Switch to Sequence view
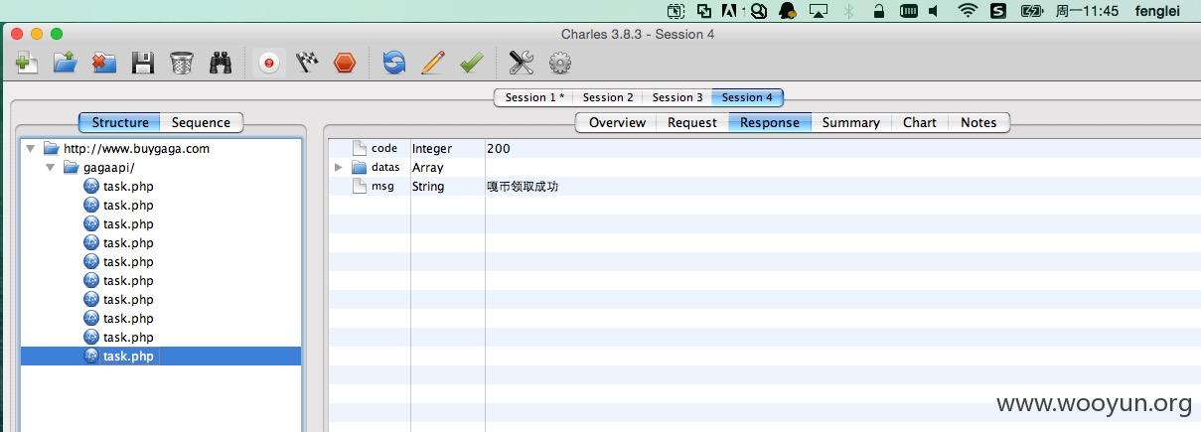1201x432 pixels. pos(201,122)
